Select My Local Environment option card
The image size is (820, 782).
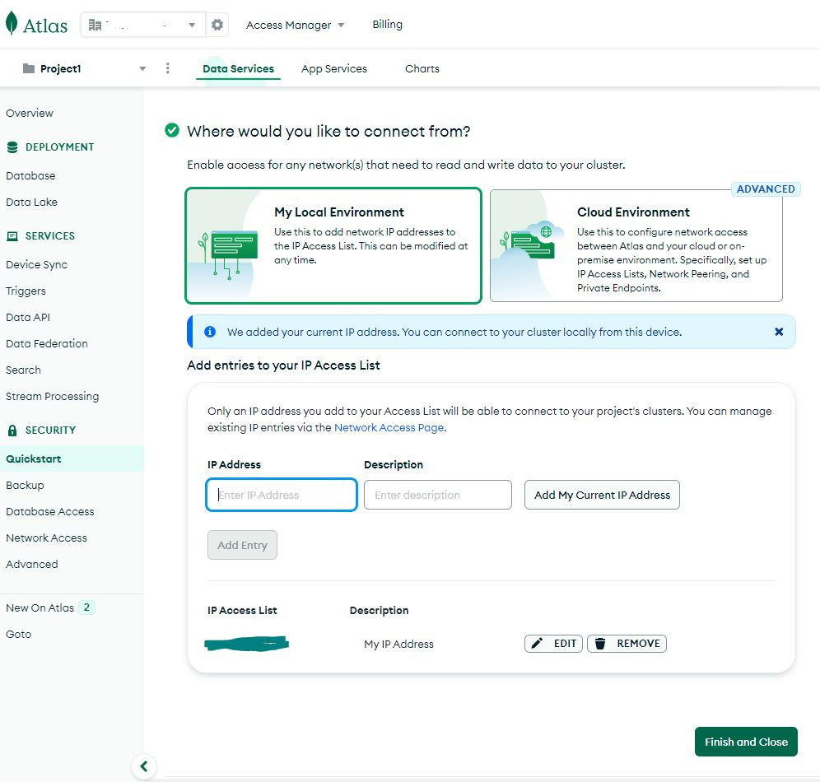(x=333, y=245)
